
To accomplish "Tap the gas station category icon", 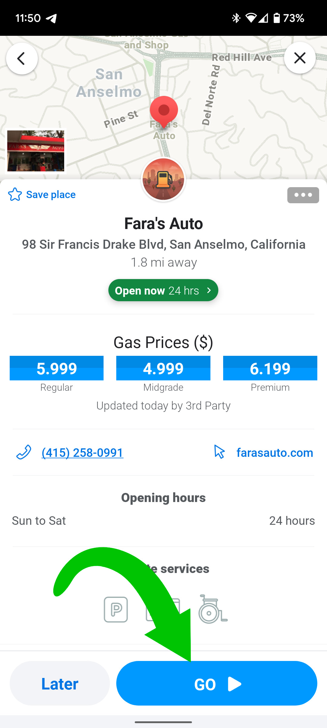I will tap(163, 179).
